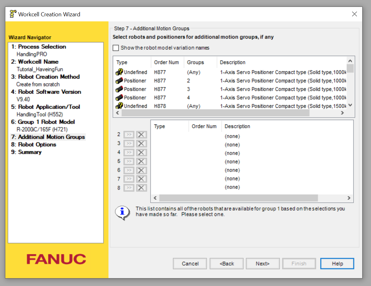Click the Positioner icon for H877 group 2
The width and height of the screenshot is (371, 286).
click(119, 81)
